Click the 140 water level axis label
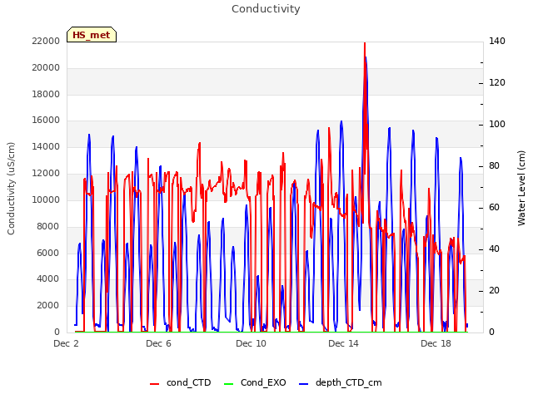The image size is (533, 399). [x=497, y=41]
